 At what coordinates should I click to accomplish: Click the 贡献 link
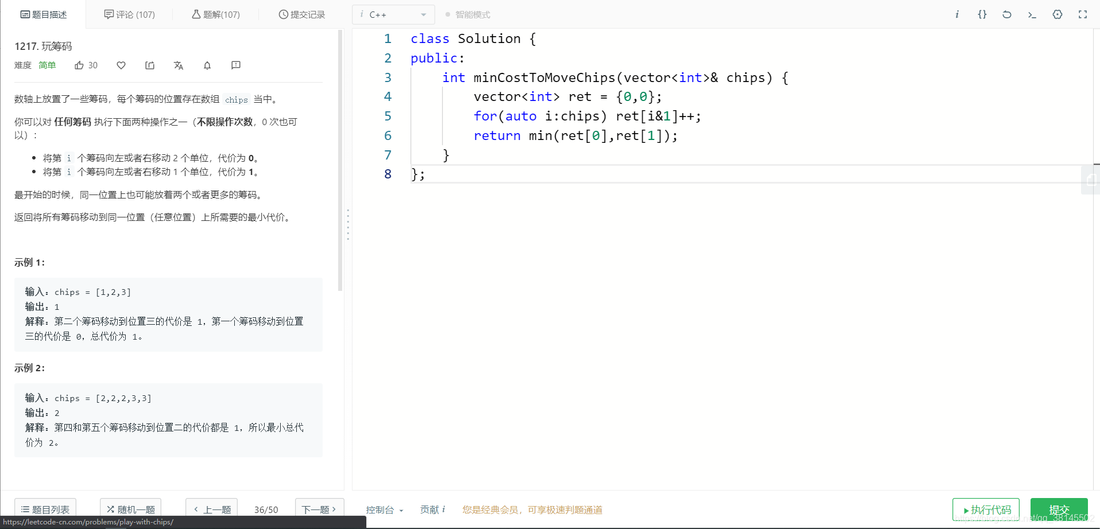(432, 509)
